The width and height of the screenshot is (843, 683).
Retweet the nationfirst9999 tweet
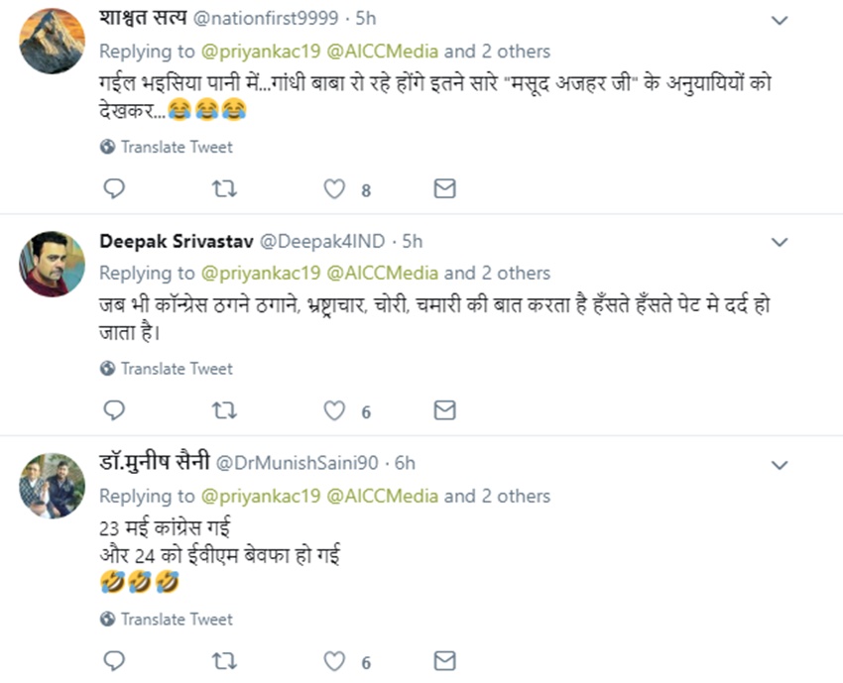(x=225, y=188)
